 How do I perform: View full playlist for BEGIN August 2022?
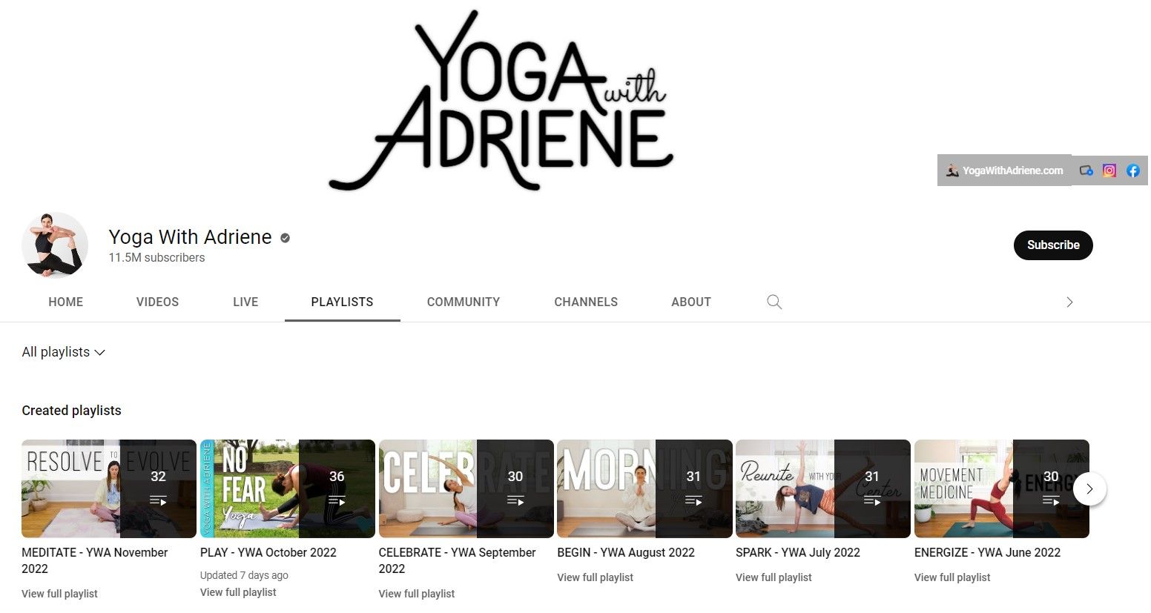click(x=596, y=577)
